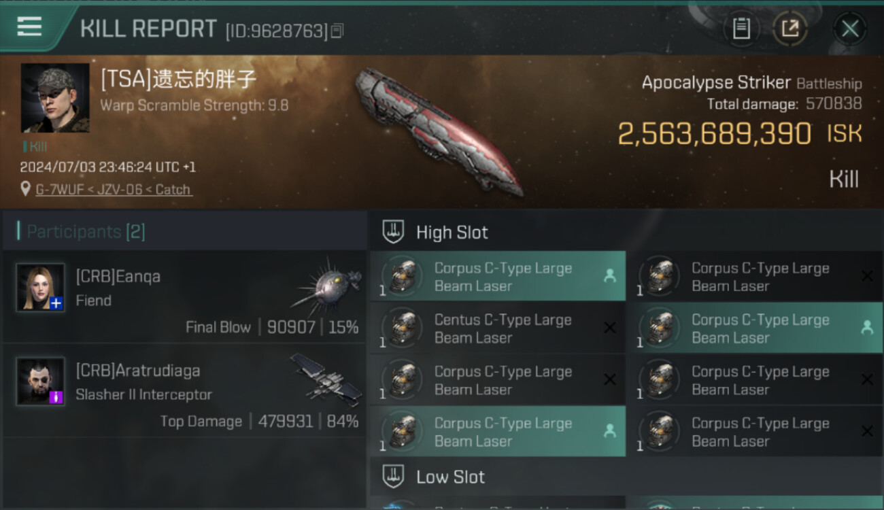Open the hamburger menu icon
The image size is (884, 510).
29,27
